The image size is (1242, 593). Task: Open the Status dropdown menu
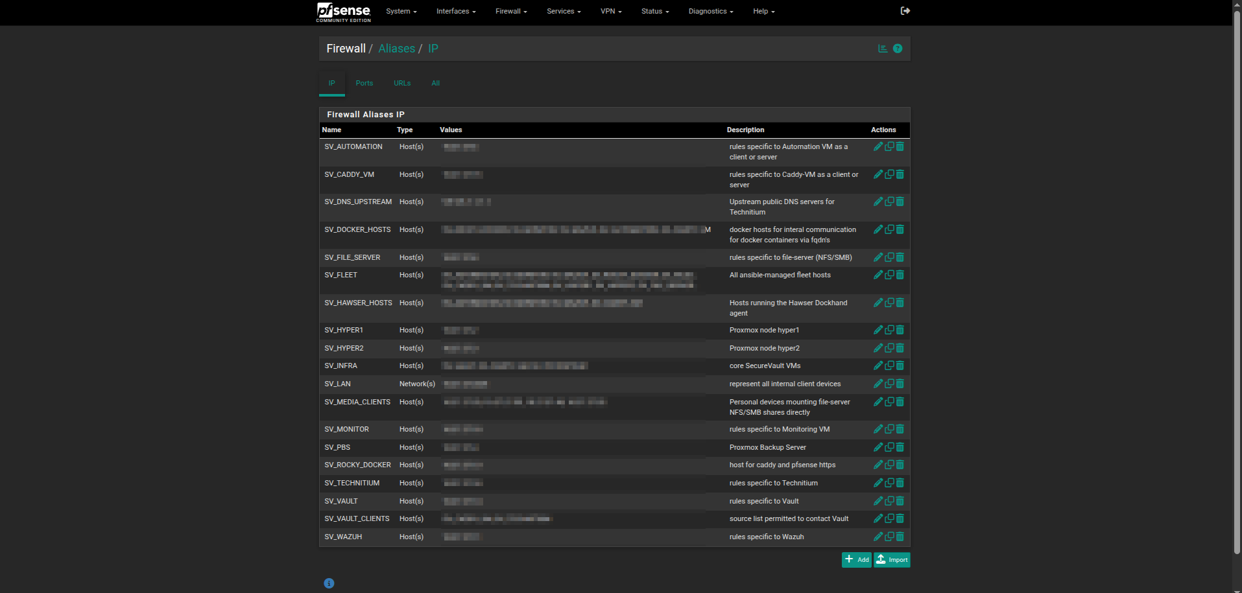655,12
